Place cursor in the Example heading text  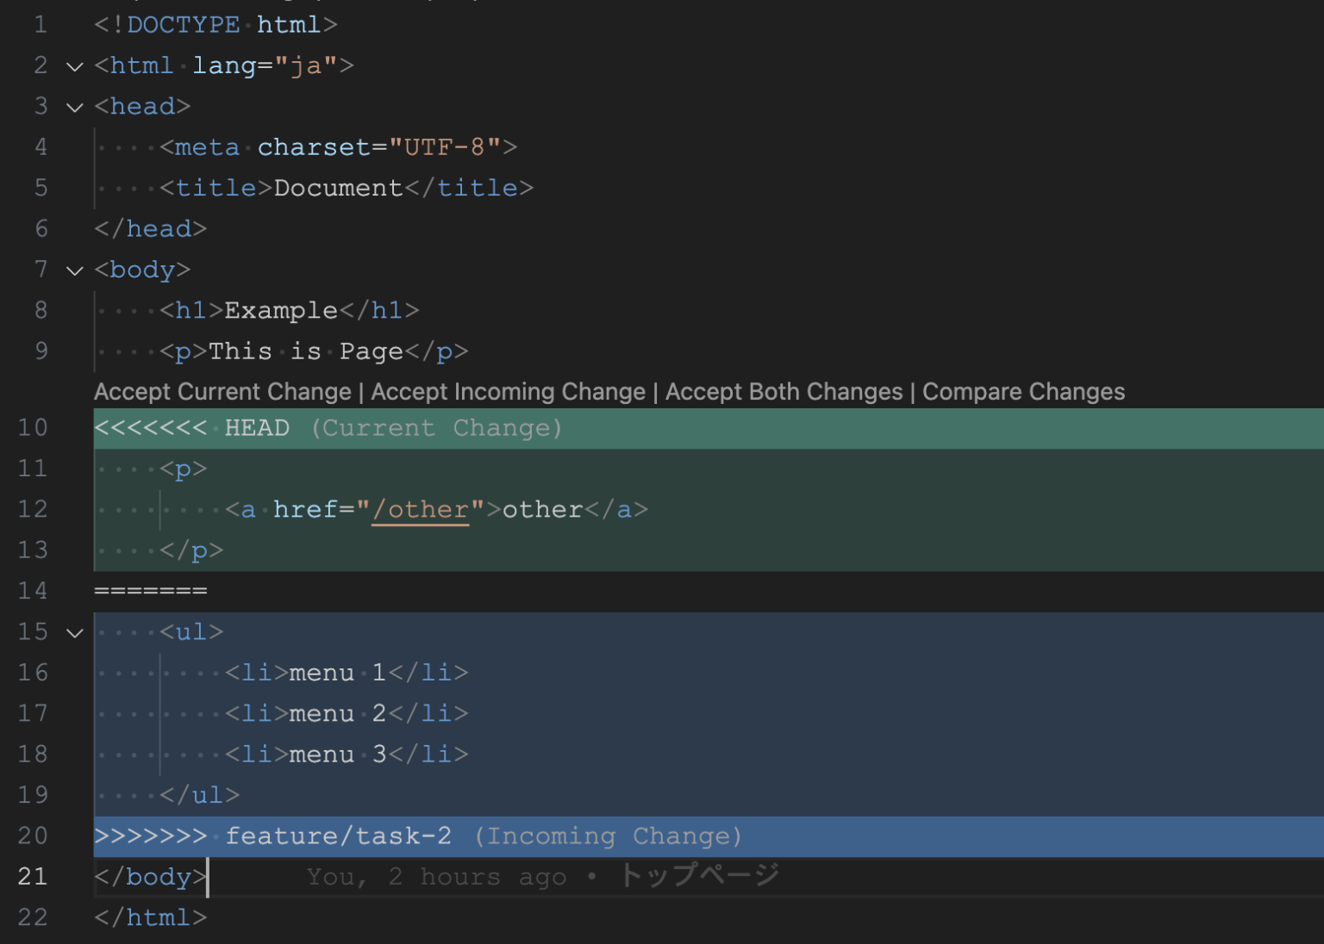pyautogui.click(x=278, y=310)
